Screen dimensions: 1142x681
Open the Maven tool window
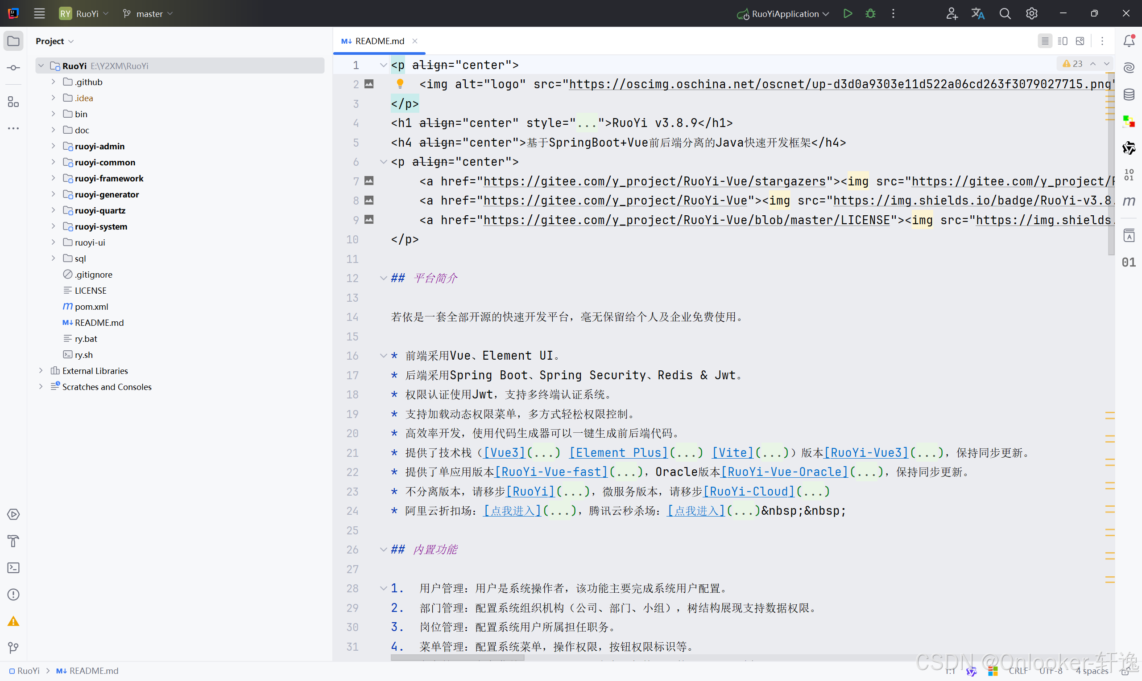point(1129,201)
